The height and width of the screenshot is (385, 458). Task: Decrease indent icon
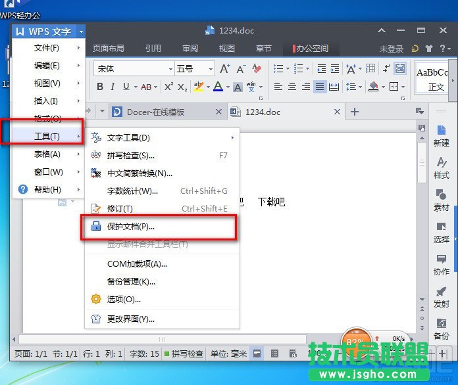pyautogui.click(x=321, y=69)
